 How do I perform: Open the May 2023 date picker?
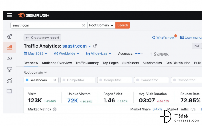(x=36, y=53)
